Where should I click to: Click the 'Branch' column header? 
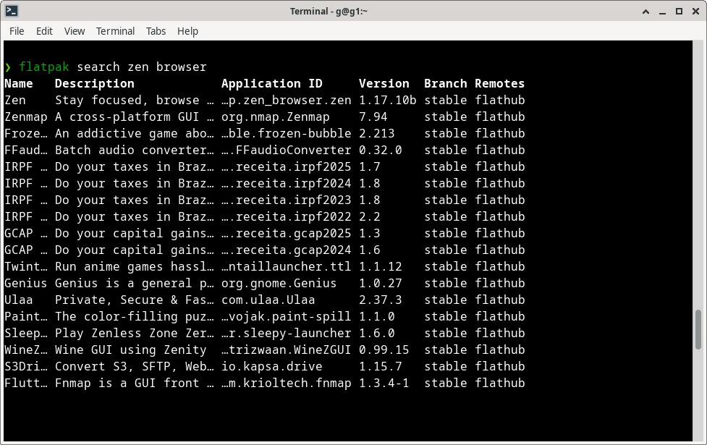pos(446,83)
